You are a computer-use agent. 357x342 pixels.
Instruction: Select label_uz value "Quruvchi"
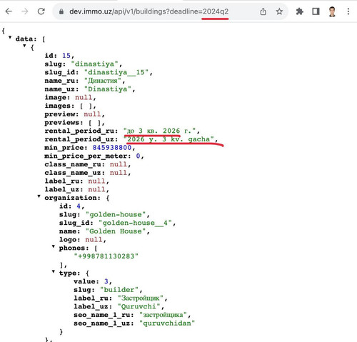coord(139,306)
